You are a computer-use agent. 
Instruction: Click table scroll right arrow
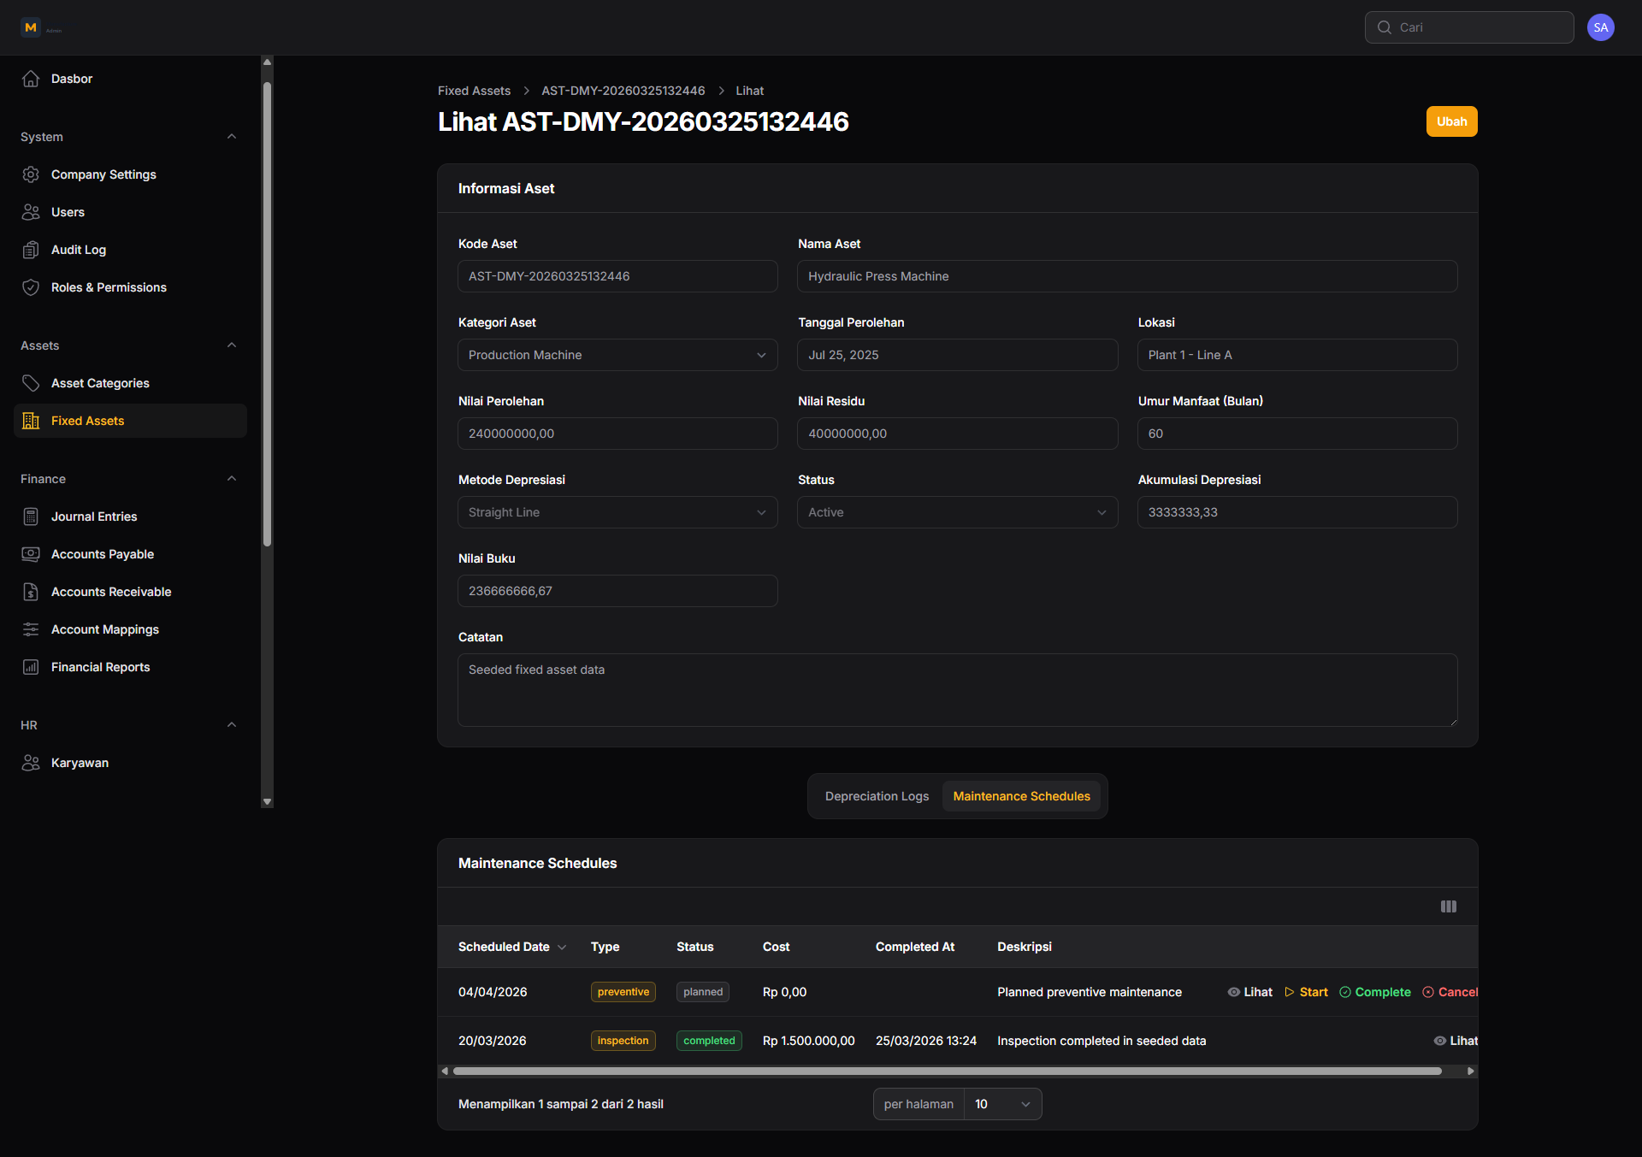(x=1471, y=1071)
